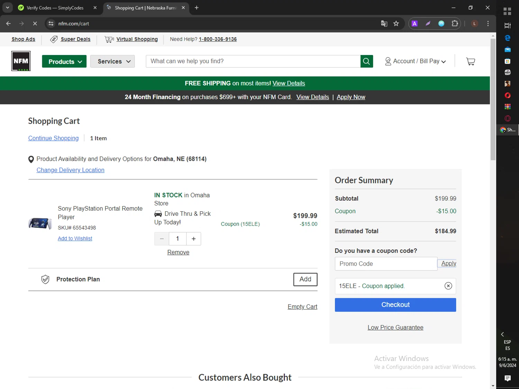The width and height of the screenshot is (519, 389).
Task: Open WinRAR from the taskbar
Action: tap(507, 107)
